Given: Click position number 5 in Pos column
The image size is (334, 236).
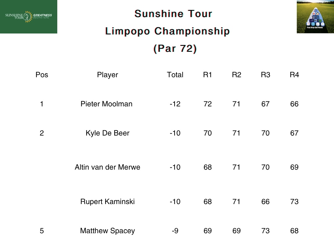Looking at the screenshot, I should pos(42,231).
